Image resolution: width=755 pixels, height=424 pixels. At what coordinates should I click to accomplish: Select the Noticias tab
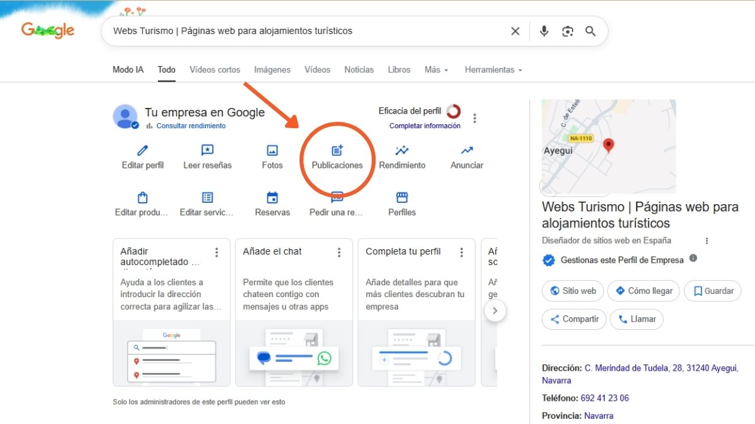click(359, 70)
